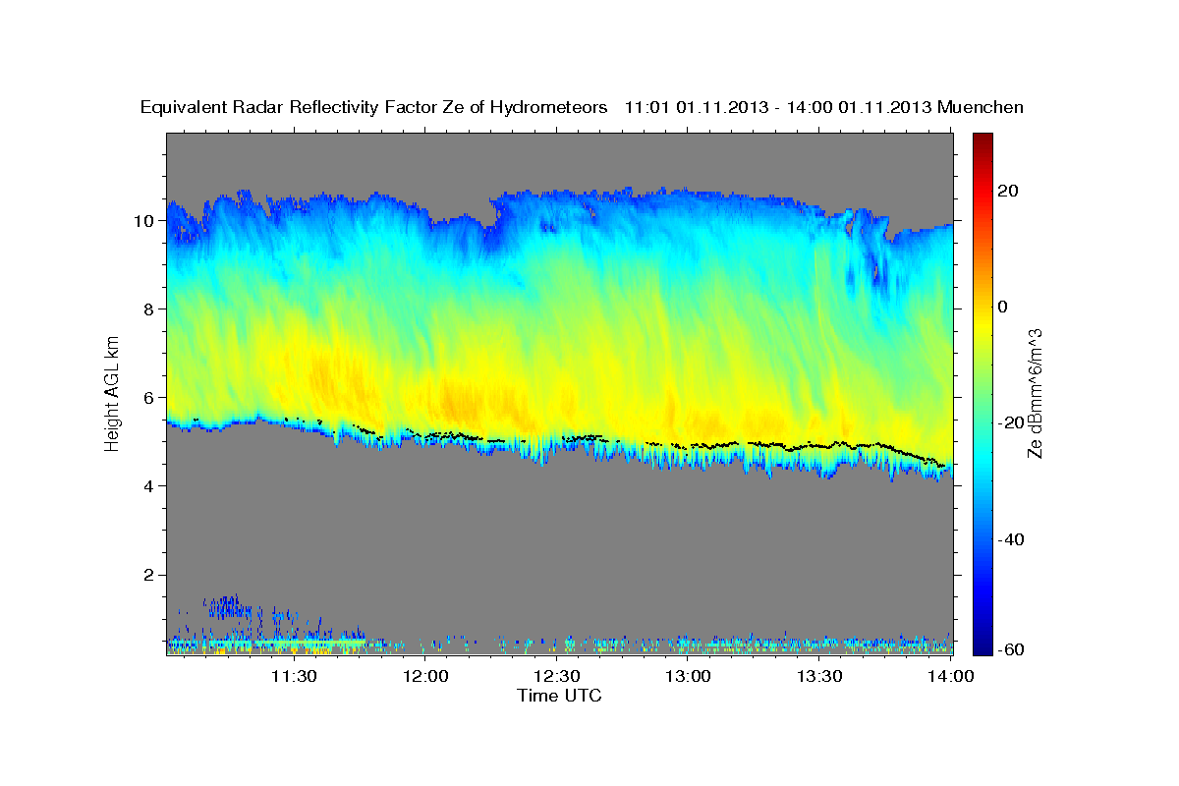Click the '12:00' time axis label

point(425,676)
